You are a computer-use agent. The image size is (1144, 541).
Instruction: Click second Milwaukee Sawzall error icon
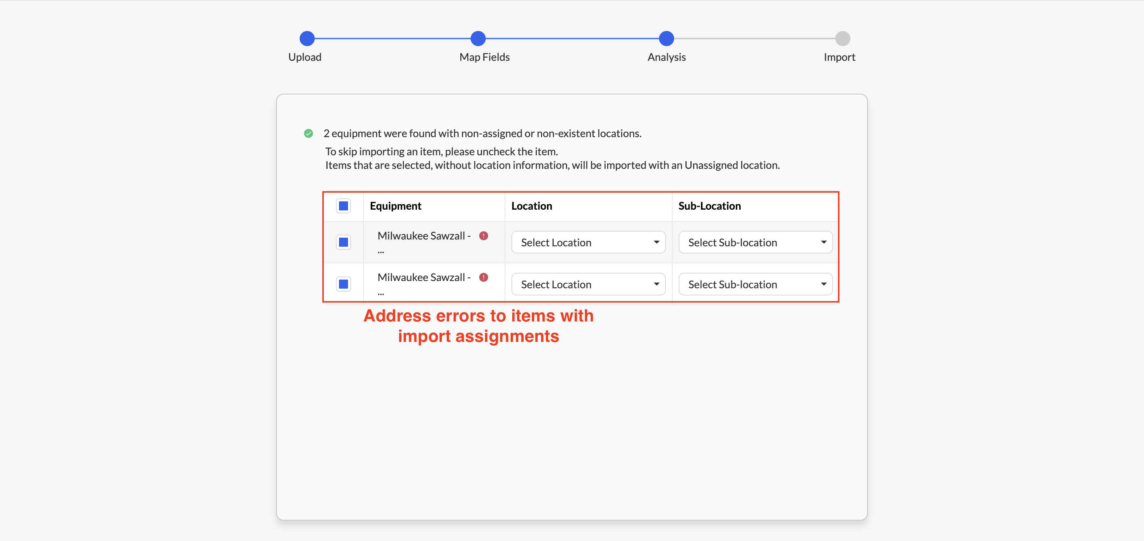483,278
